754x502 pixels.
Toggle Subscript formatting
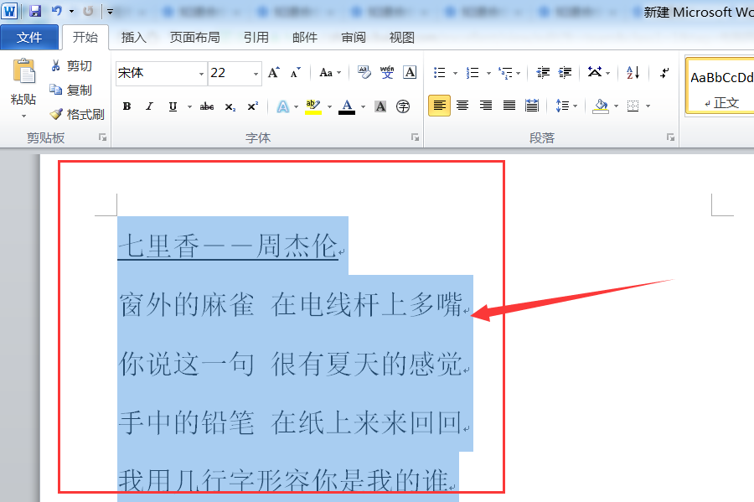pyautogui.click(x=230, y=106)
